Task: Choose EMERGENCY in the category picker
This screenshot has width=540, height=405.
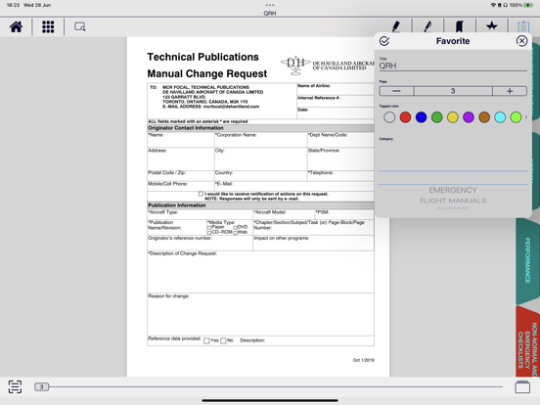Action: [x=453, y=190]
